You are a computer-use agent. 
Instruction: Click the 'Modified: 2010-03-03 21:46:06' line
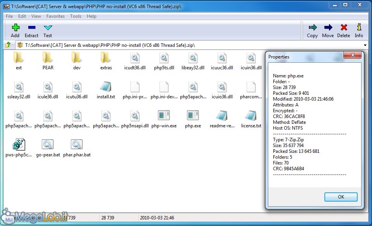coord(303,99)
